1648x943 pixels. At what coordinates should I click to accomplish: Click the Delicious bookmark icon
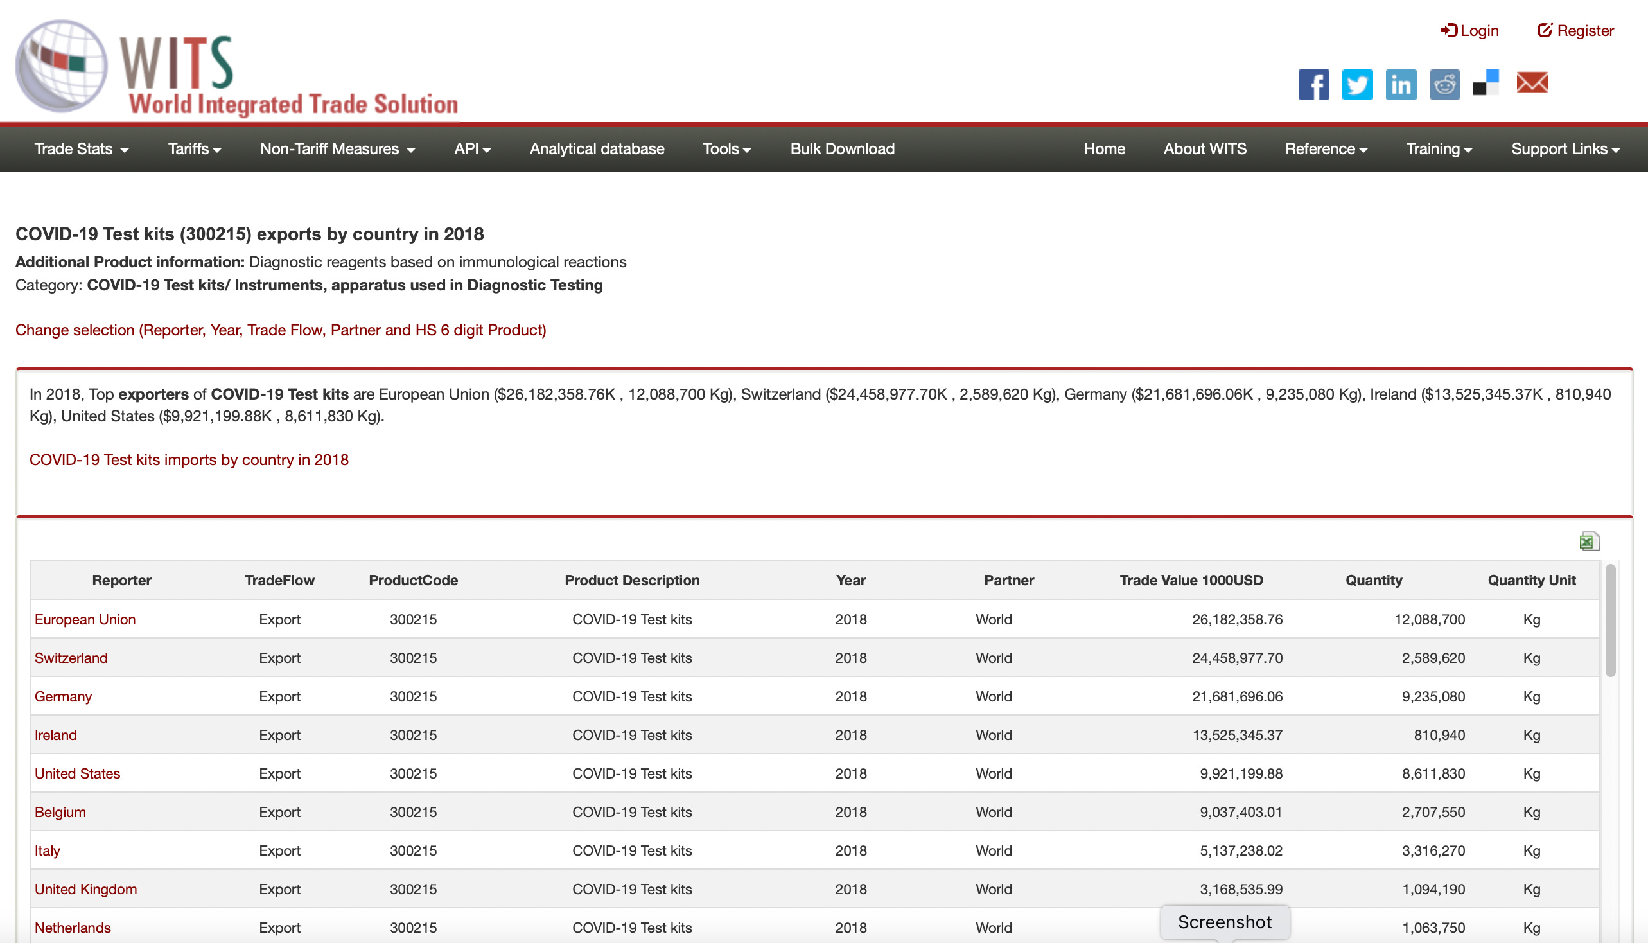(x=1486, y=83)
